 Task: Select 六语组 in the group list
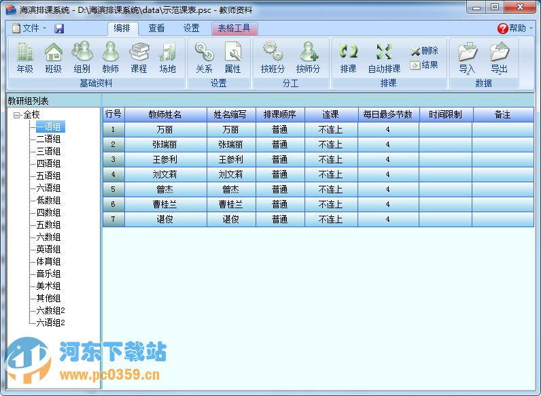pyautogui.click(x=49, y=188)
